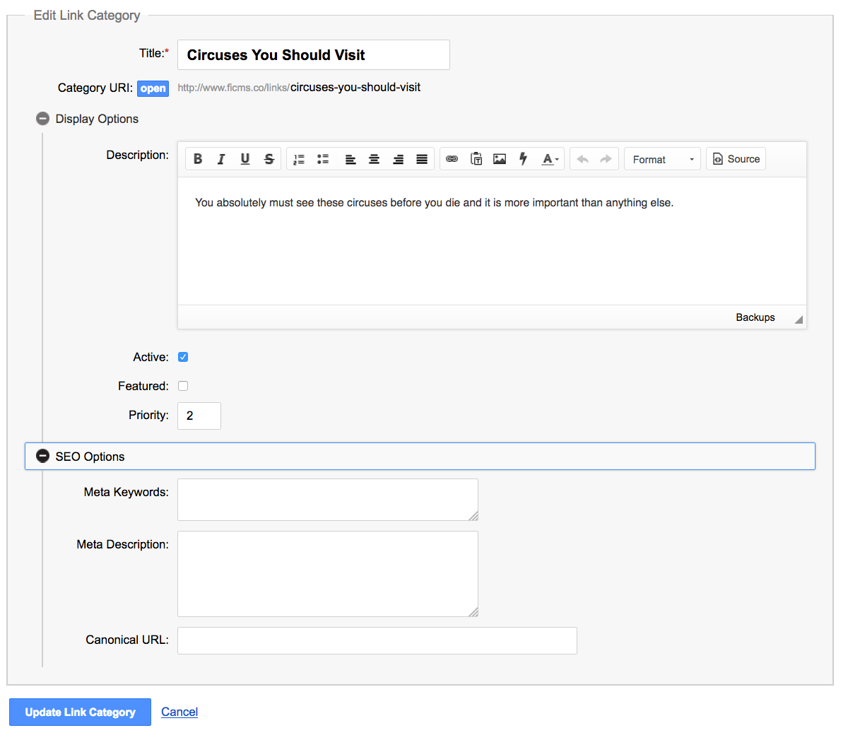This screenshot has width=848, height=740.
Task: Click the underline toolbar icon
Action: click(245, 159)
